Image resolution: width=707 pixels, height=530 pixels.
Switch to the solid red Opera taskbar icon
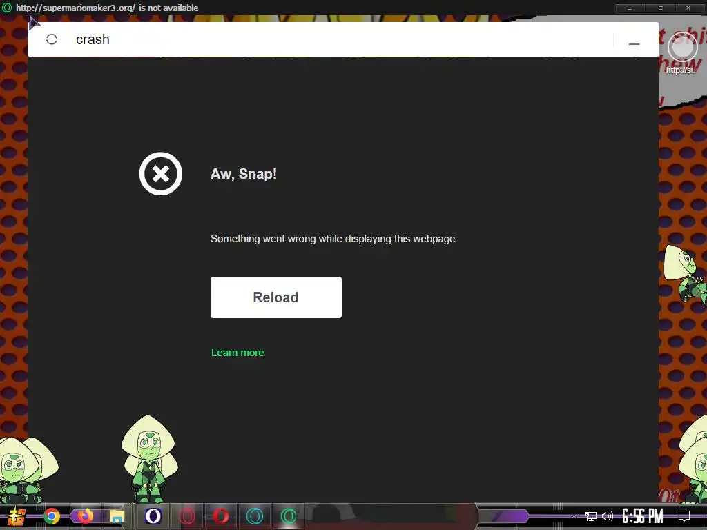coord(221,516)
